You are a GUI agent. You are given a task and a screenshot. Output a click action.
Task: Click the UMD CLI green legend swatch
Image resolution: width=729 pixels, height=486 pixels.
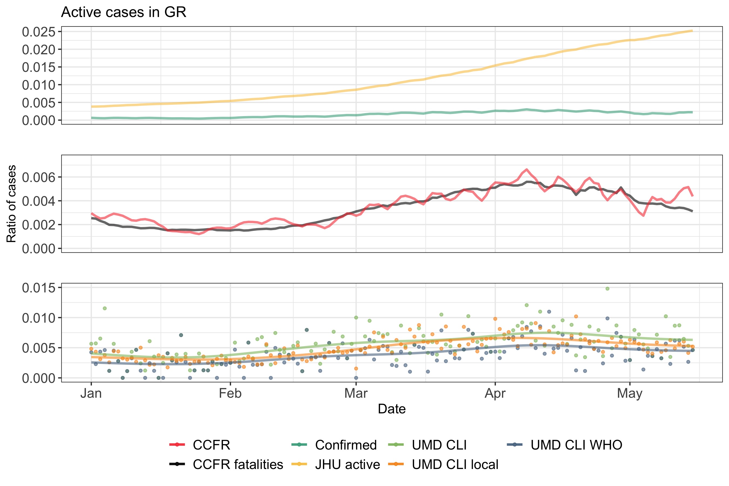pyautogui.click(x=396, y=445)
